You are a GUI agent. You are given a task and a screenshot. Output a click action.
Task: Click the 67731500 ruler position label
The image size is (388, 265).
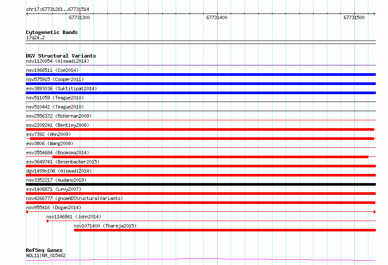[354, 17]
